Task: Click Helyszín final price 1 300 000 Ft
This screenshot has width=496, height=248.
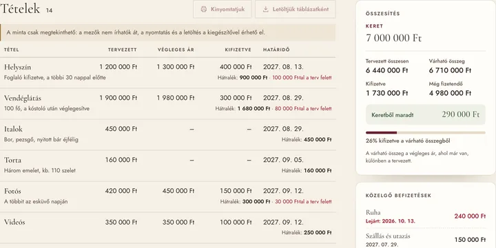Action: tap(176, 67)
